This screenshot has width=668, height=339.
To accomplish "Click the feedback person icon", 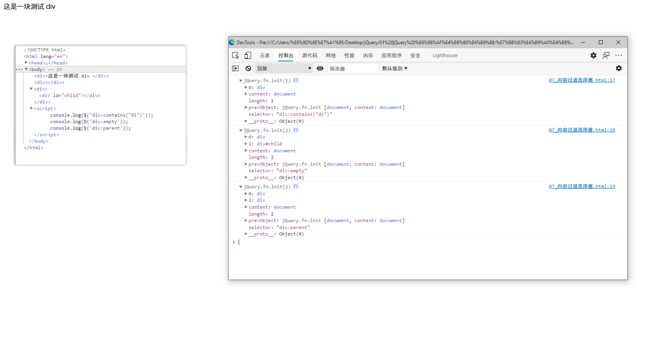I will pyautogui.click(x=606, y=56).
